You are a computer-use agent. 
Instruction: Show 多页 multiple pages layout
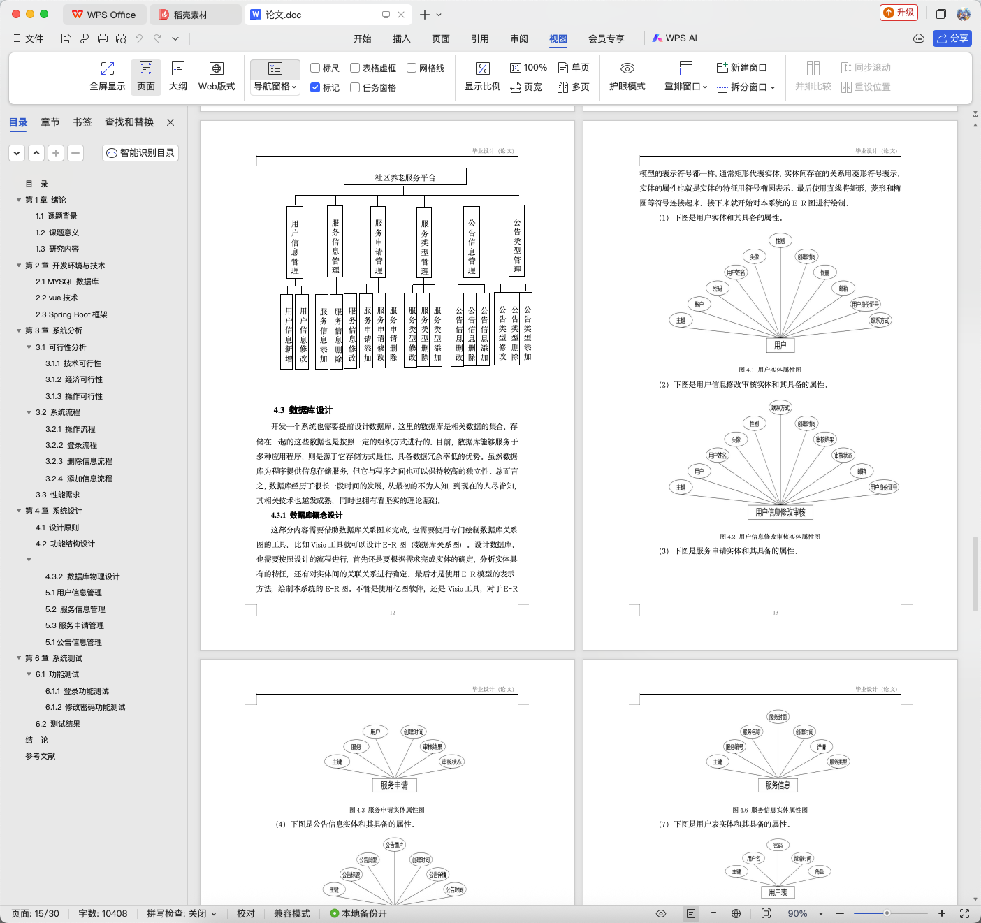point(574,87)
